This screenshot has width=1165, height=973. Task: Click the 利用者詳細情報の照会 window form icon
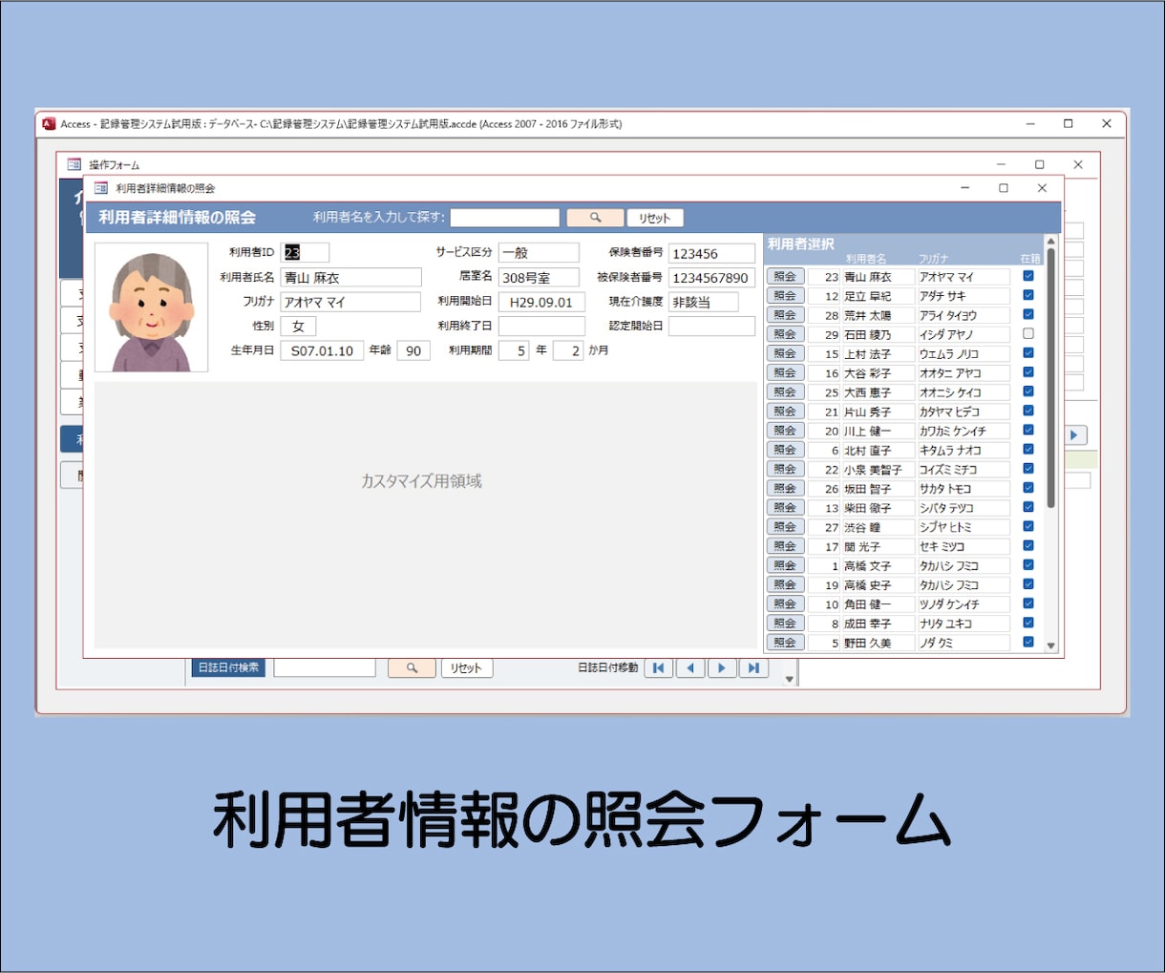coord(100,188)
